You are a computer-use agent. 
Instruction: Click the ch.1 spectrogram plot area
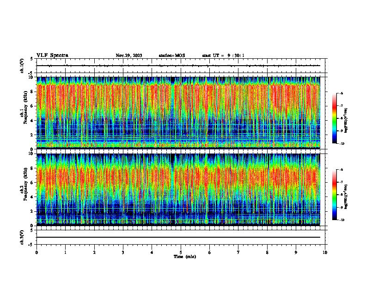178,113
